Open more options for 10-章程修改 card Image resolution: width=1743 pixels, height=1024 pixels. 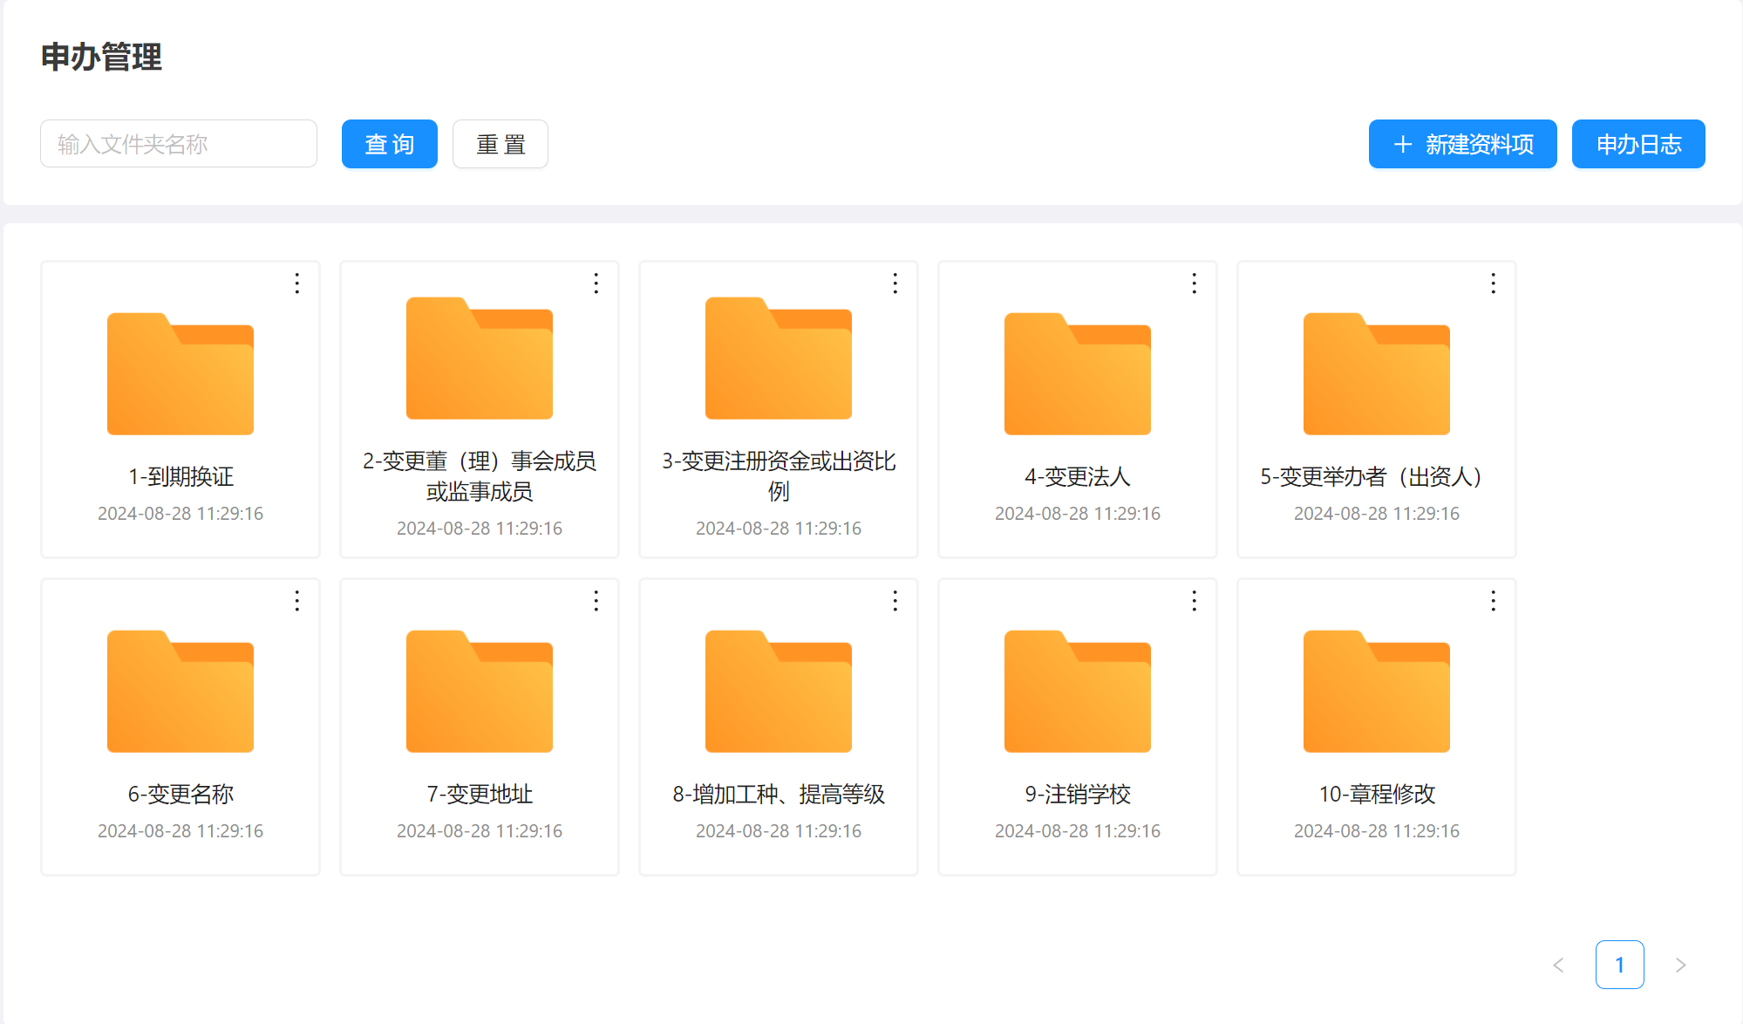click(x=1494, y=601)
